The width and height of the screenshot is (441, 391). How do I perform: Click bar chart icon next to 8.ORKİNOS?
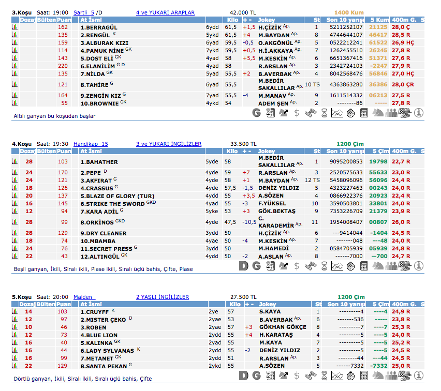pyautogui.click(x=14, y=222)
